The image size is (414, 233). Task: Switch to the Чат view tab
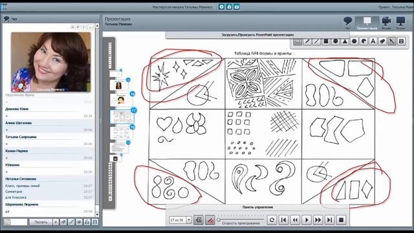[348, 23]
